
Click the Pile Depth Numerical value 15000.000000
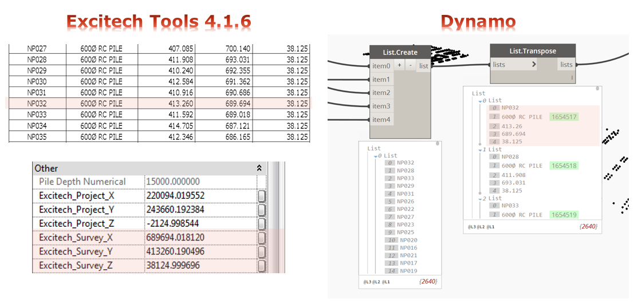[x=201, y=182]
